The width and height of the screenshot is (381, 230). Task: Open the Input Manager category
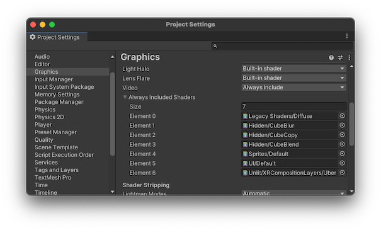tap(54, 79)
